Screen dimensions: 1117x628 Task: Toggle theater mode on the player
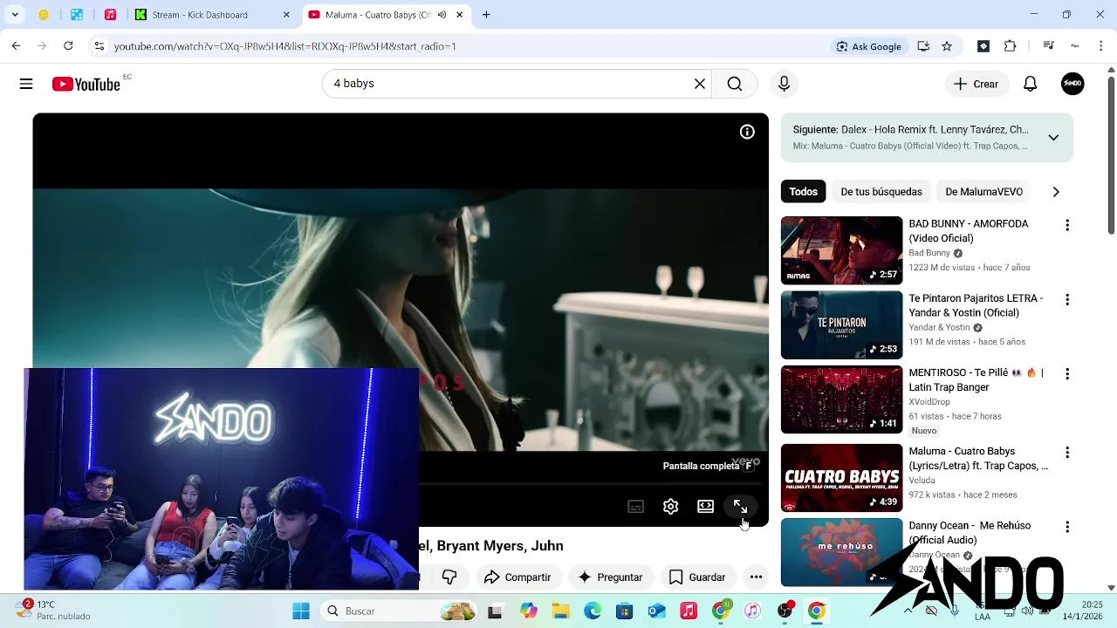point(705,507)
